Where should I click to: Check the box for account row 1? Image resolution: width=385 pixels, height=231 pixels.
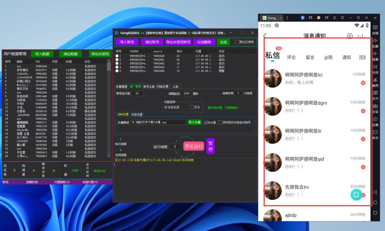tap(117, 56)
